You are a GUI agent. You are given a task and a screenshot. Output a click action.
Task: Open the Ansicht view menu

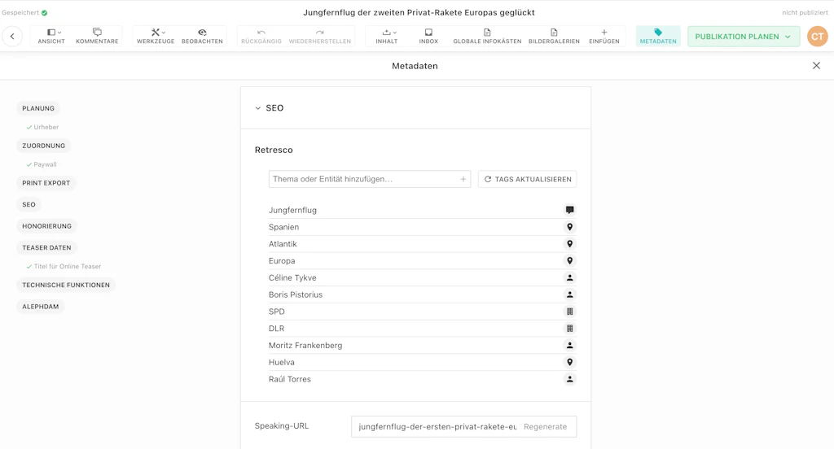[51, 36]
